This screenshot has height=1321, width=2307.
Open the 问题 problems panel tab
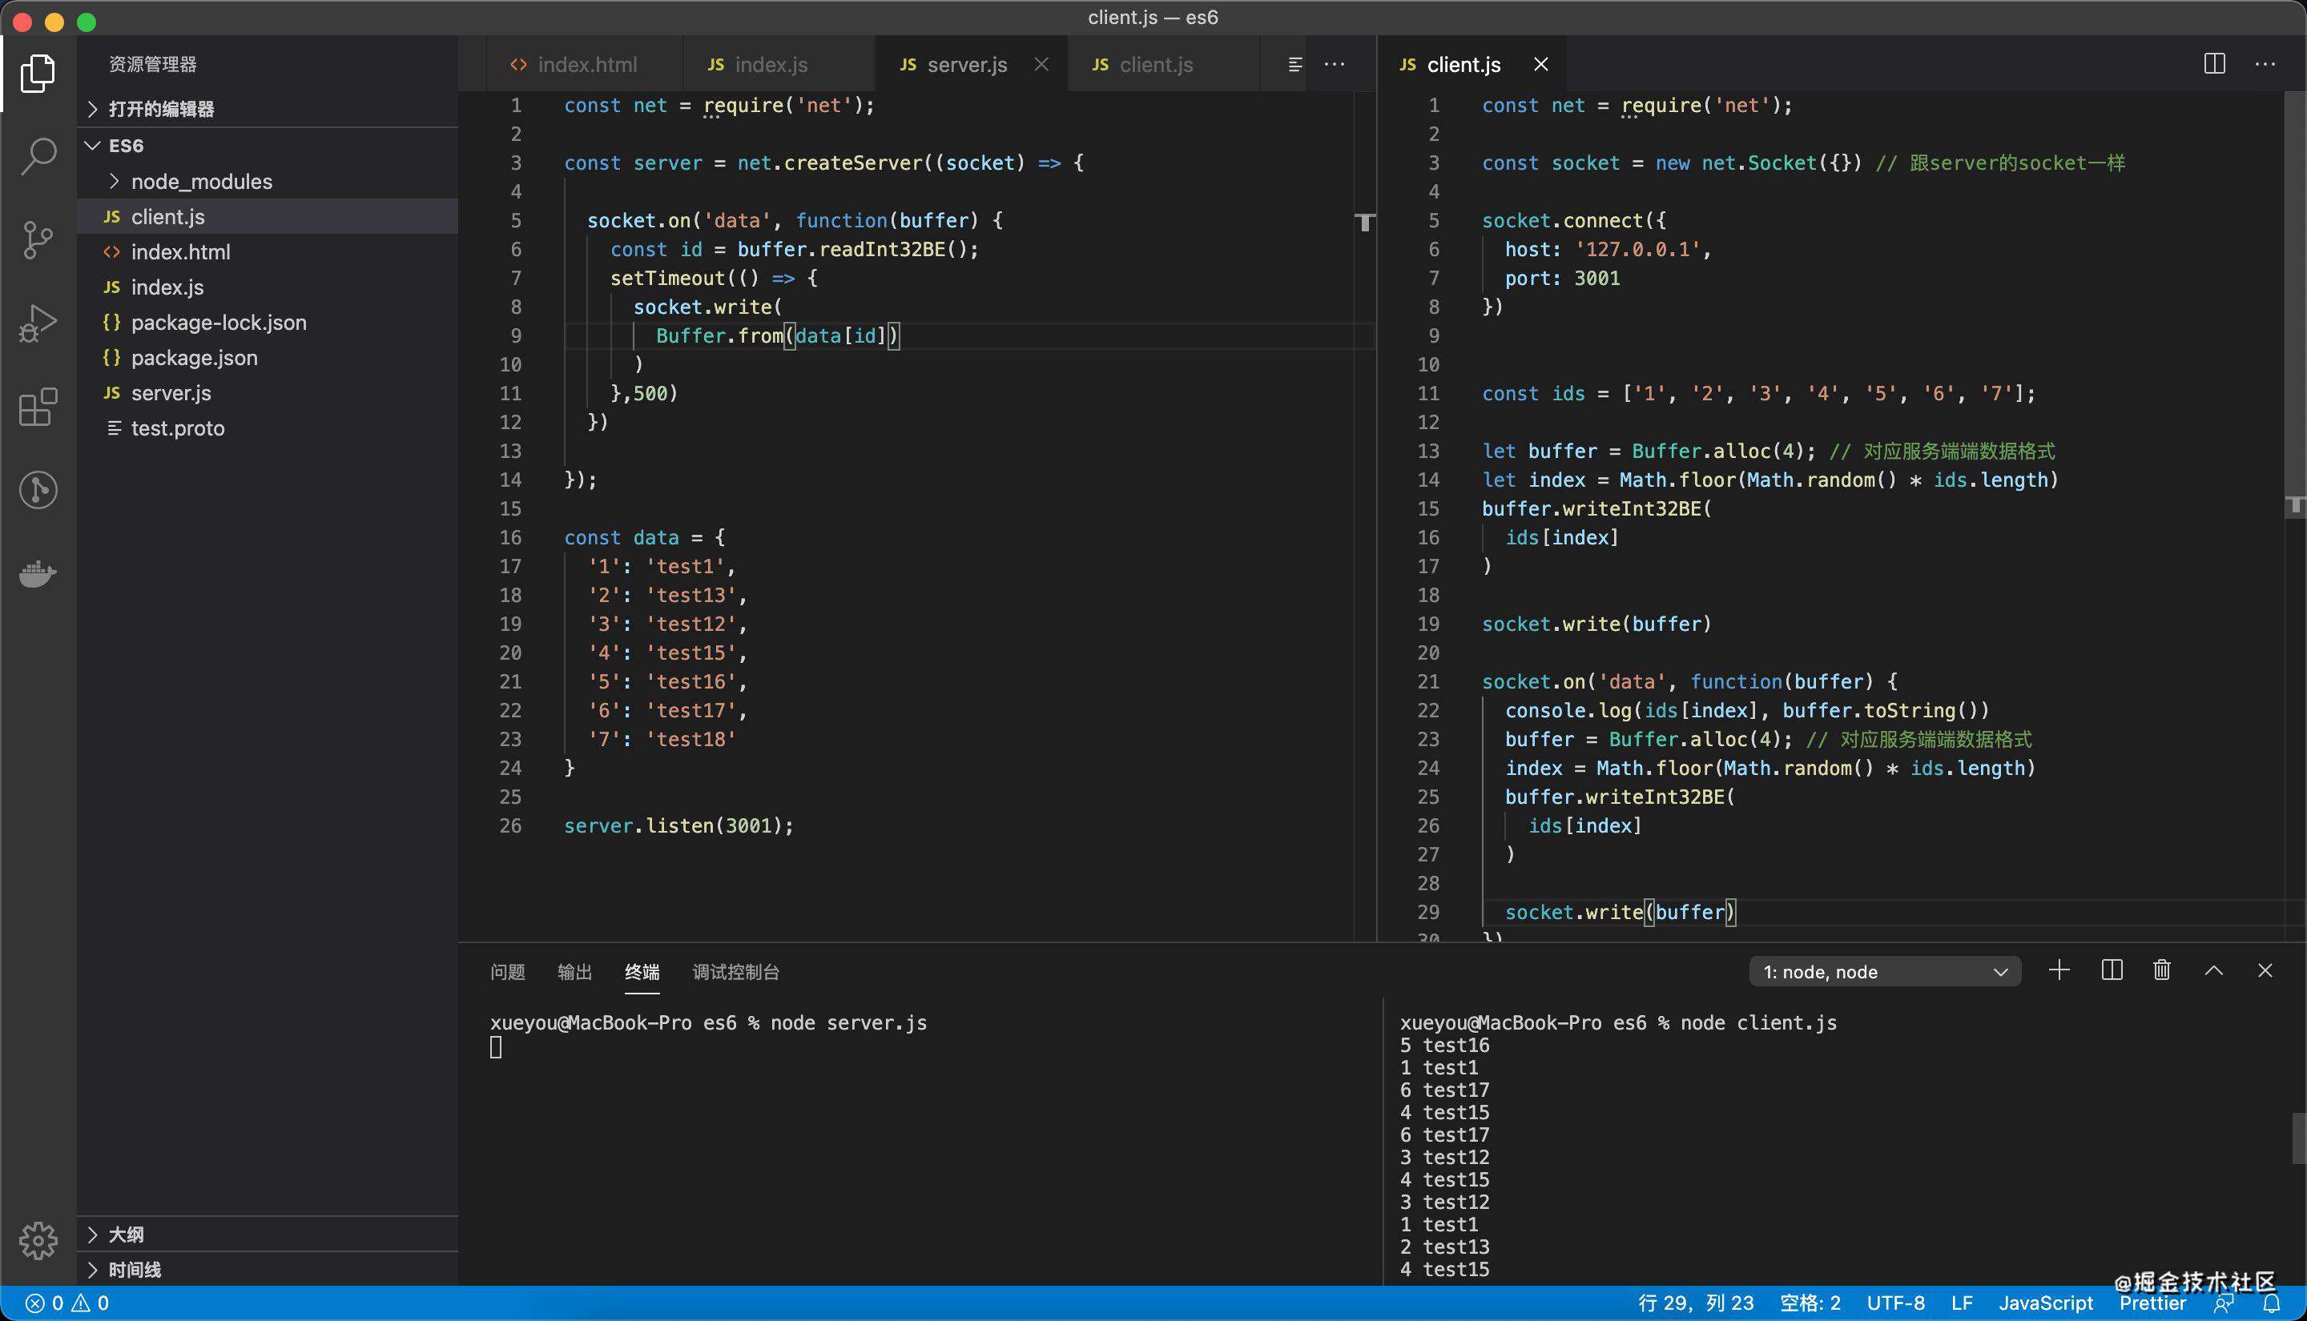(x=507, y=972)
